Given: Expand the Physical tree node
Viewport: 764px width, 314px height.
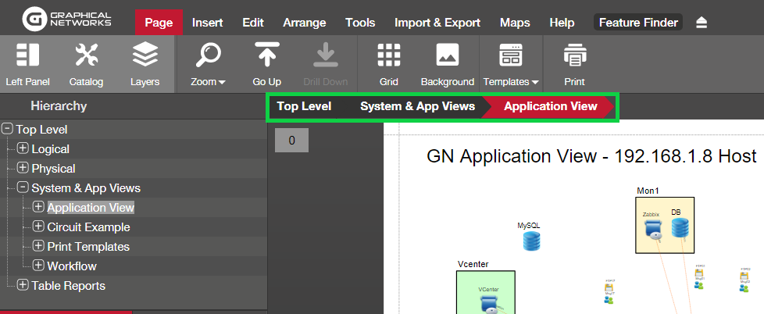Looking at the screenshot, I should [x=23, y=168].
